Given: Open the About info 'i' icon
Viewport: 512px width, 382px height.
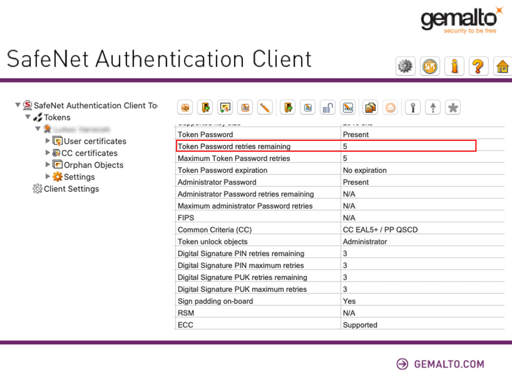Looking at the screenshot, I should (x=454, y=66).
